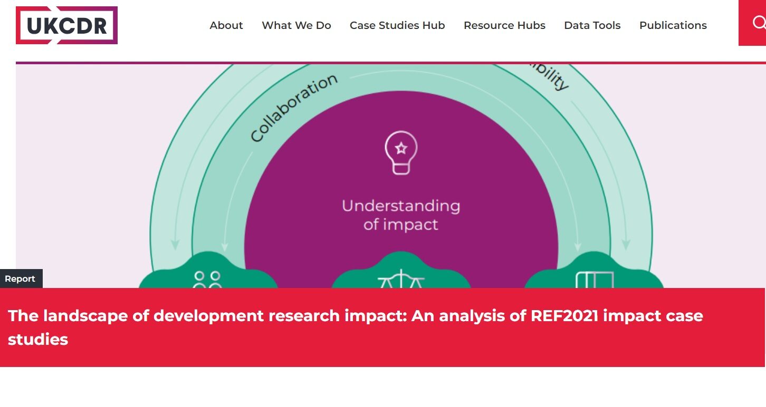Open the search via the magnifier icon
766x407 pixels.
point(757,23)
